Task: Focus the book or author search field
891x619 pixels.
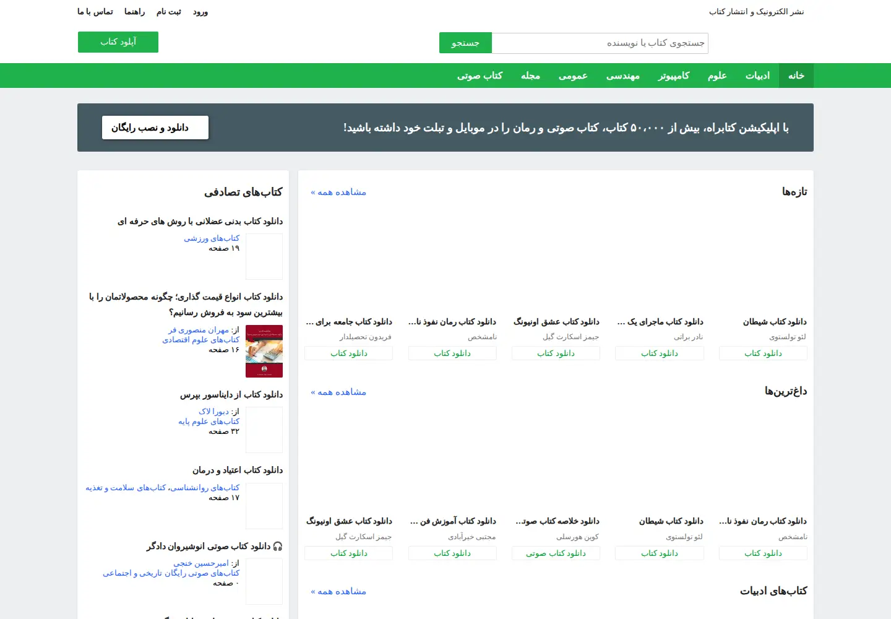Action: point(600,43)
